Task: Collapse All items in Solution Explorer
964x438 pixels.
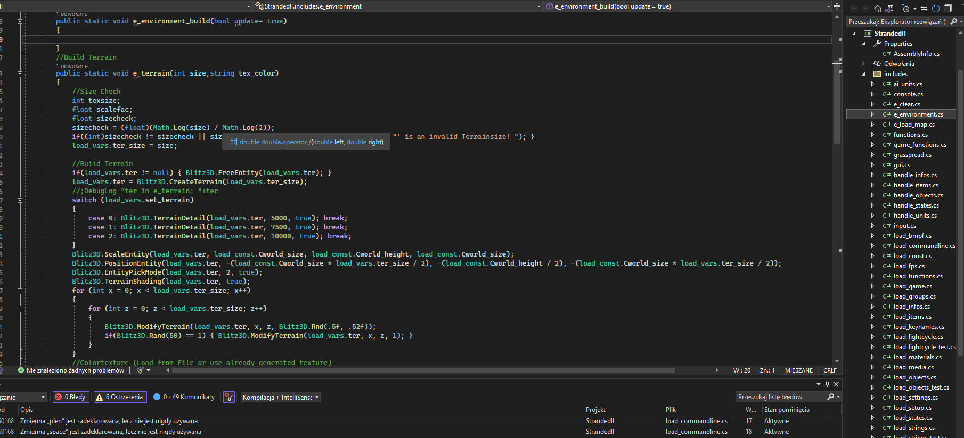Action: point(947,9)
